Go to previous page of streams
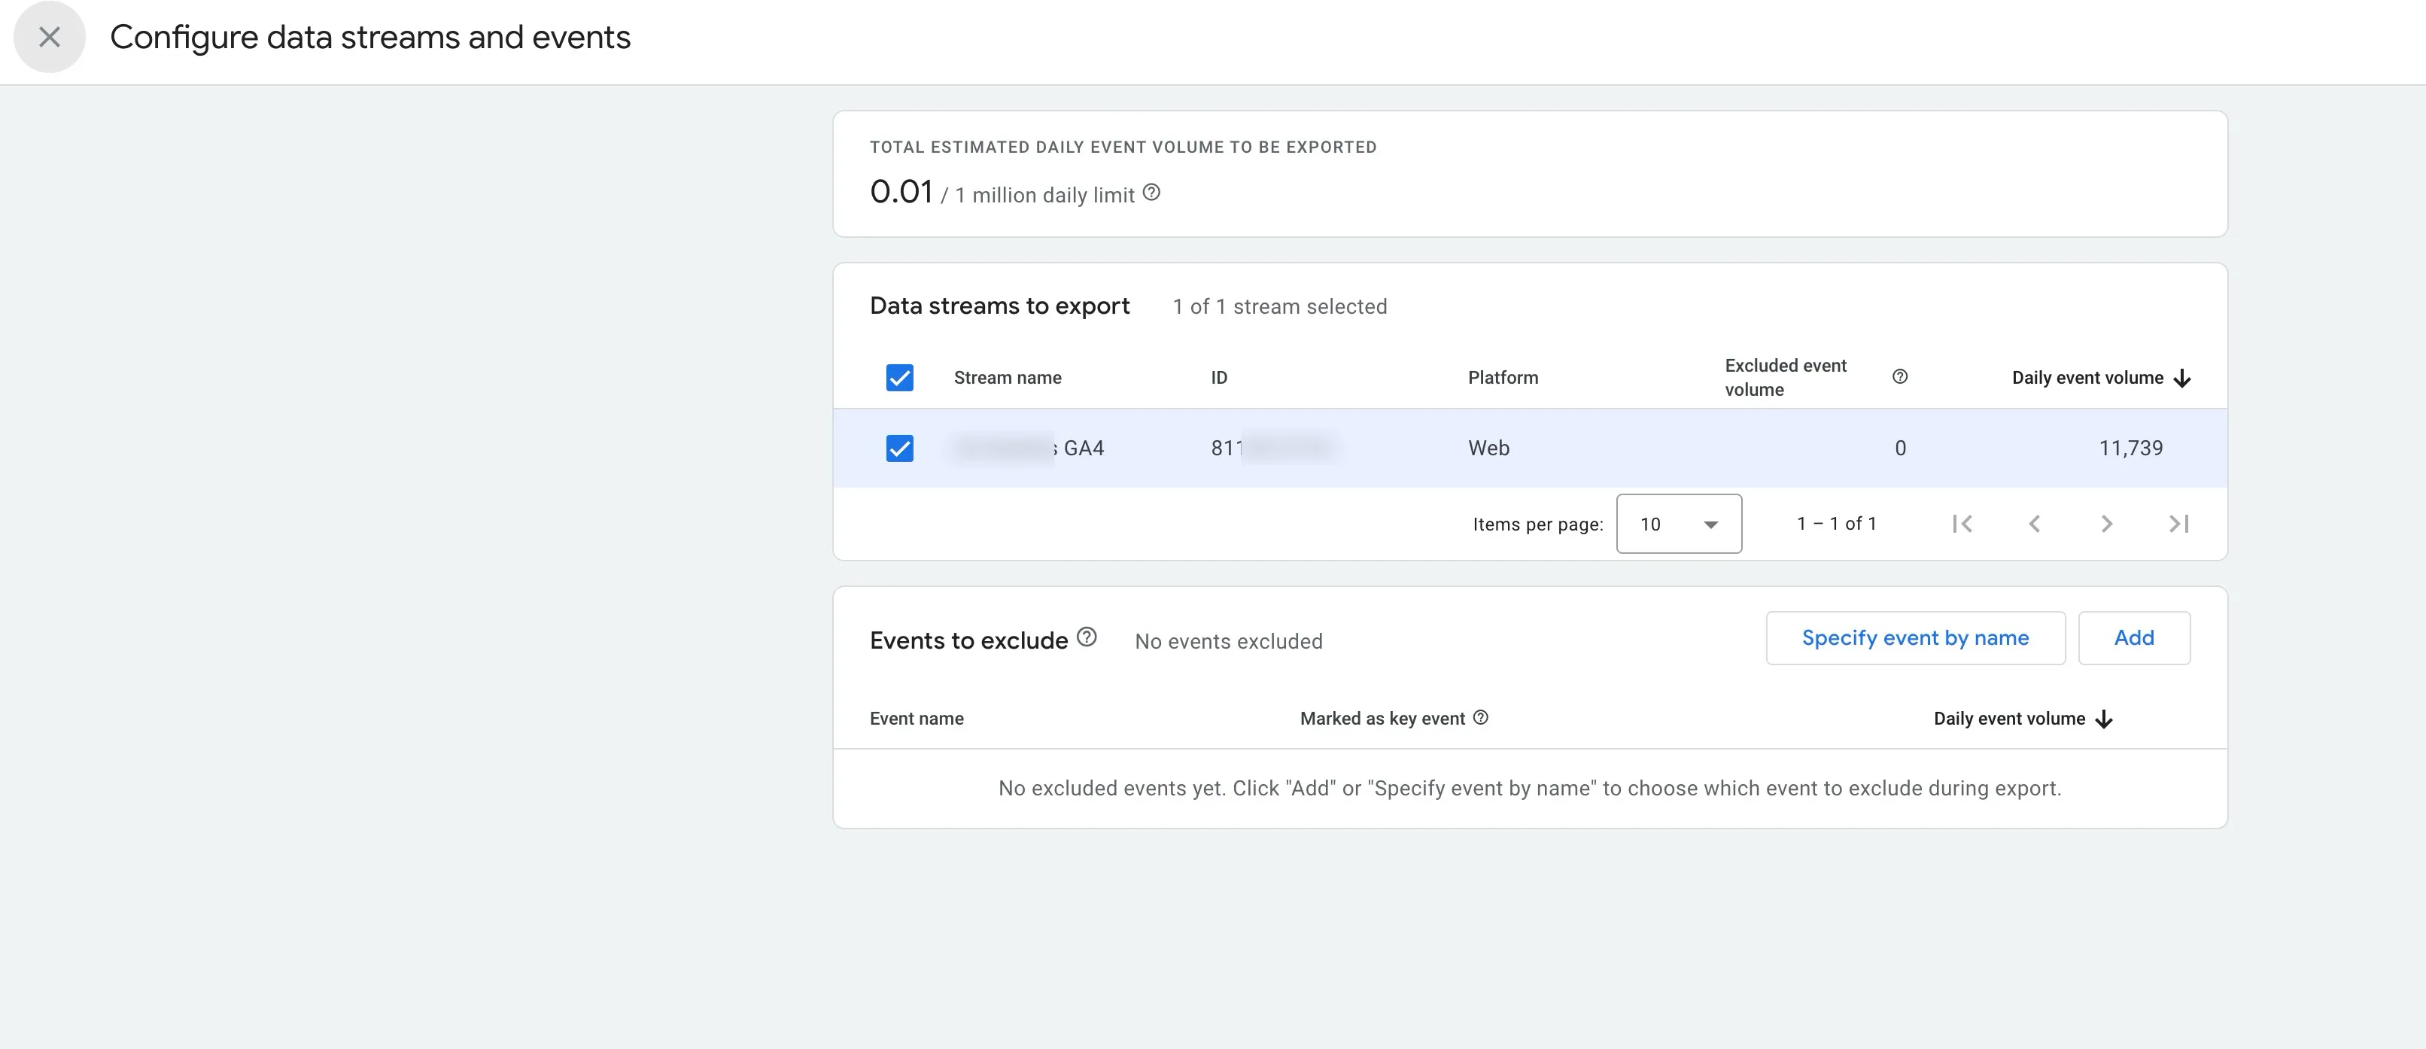This screenshot has width=2426, height=1049. pyautogui.click(x=2034, y=524)
